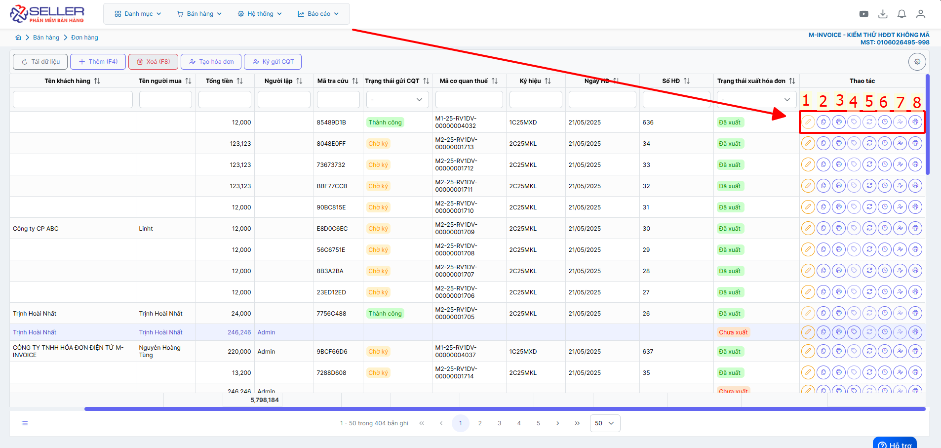The width and height of the screenshot is (941, 448).
Task: Sort by the Trạng thái gửi CQT column
Action: 426,81
